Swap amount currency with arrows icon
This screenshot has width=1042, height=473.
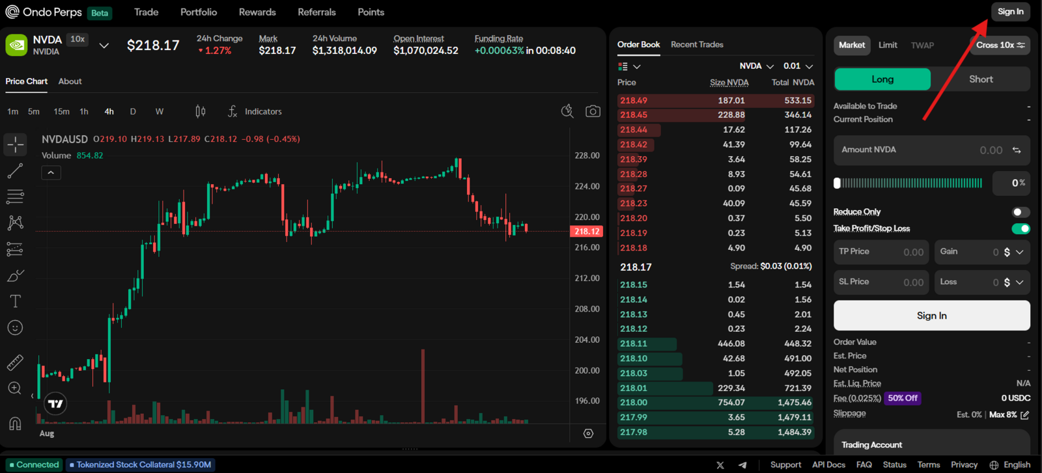click(x=1017, y=150)
